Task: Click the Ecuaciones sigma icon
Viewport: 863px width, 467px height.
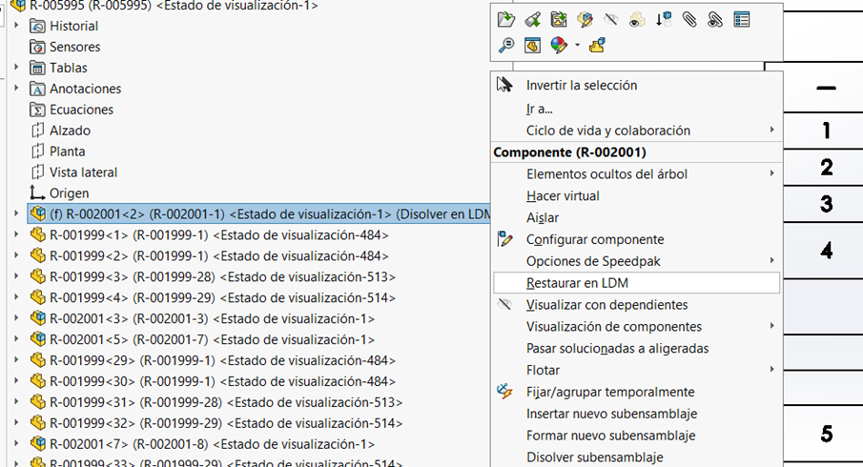Action: click(37, 110)
